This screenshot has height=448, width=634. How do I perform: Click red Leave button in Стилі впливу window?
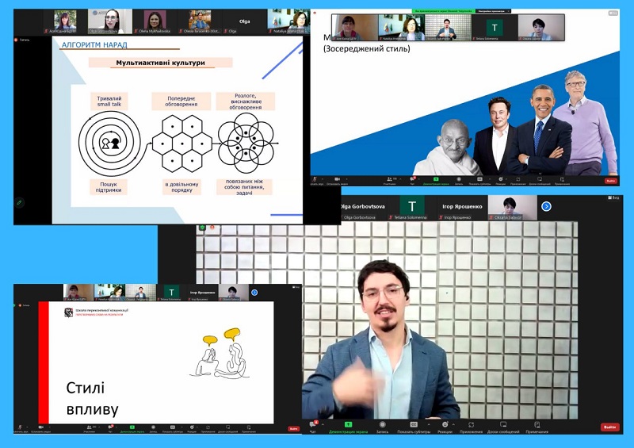(x=293, y=429)
